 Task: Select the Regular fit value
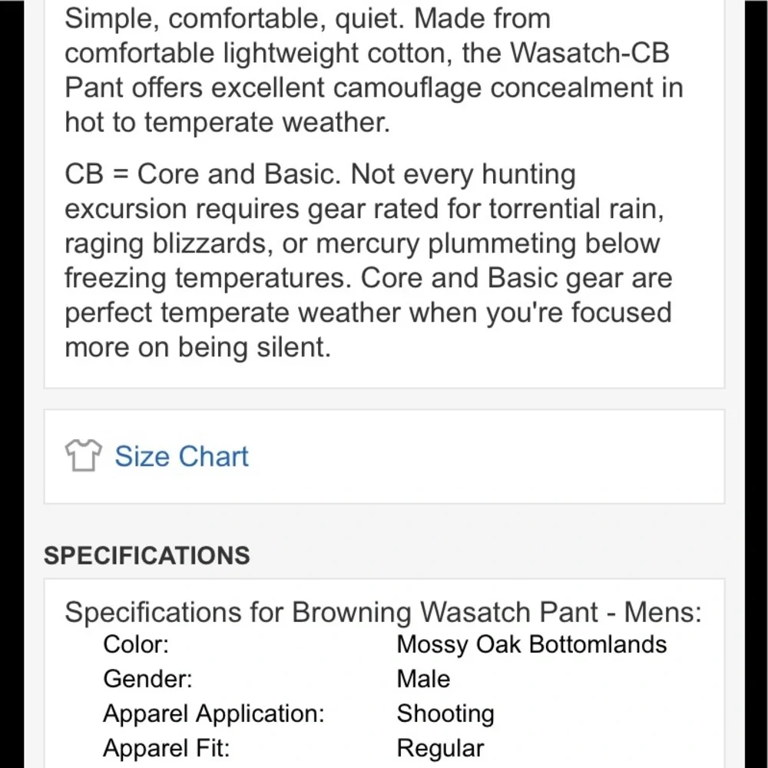(440, 749)
